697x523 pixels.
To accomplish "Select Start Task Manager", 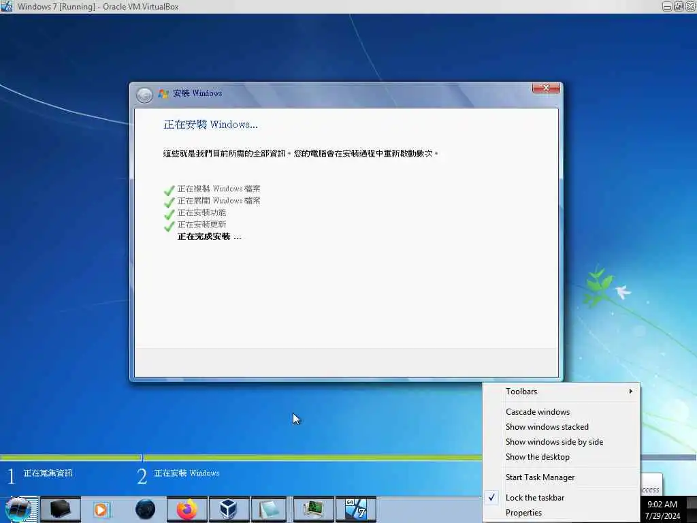I will 562,477.
